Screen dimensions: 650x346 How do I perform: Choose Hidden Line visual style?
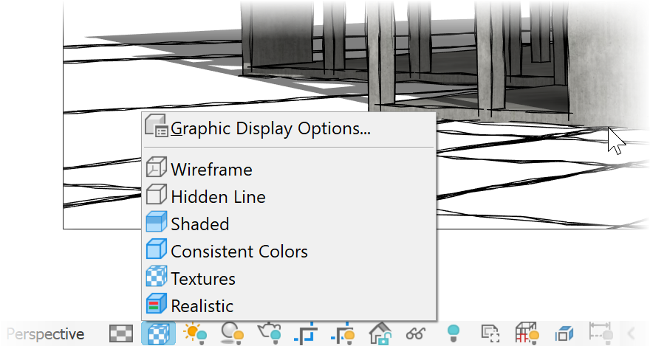click(x=289, y=196)
